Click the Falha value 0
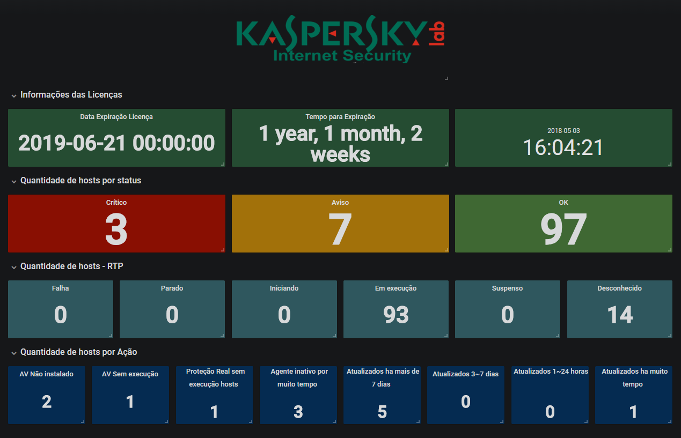 [x=61, y=315]
